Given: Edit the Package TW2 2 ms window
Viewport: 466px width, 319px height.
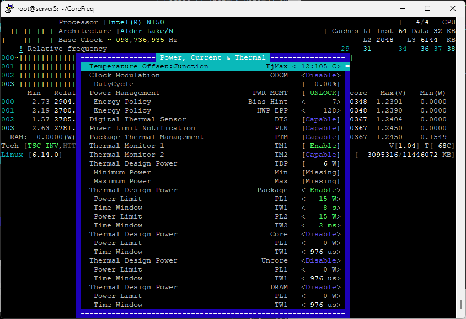Looking at the screenshot, I should tap(320, 225).
